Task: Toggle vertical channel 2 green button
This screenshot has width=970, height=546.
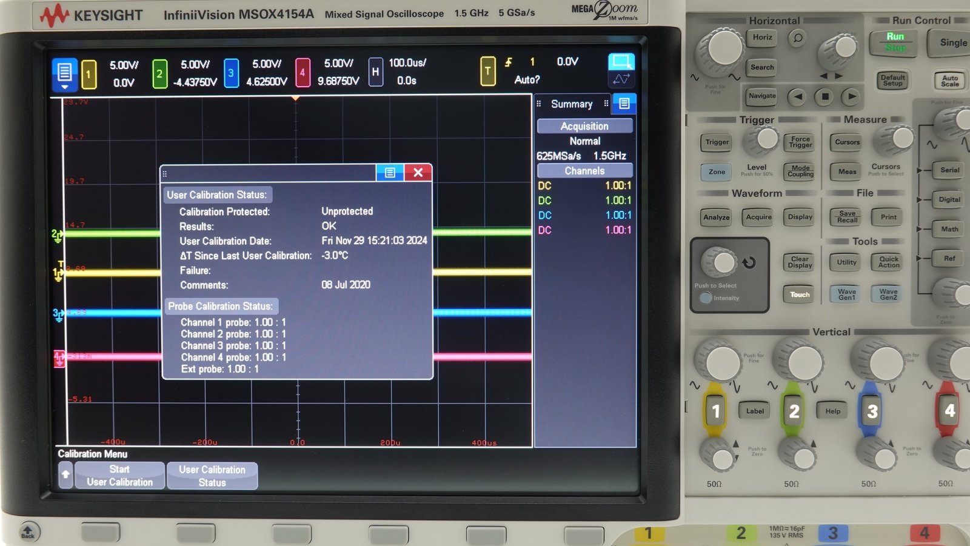Action: click(x=794, y=411)
